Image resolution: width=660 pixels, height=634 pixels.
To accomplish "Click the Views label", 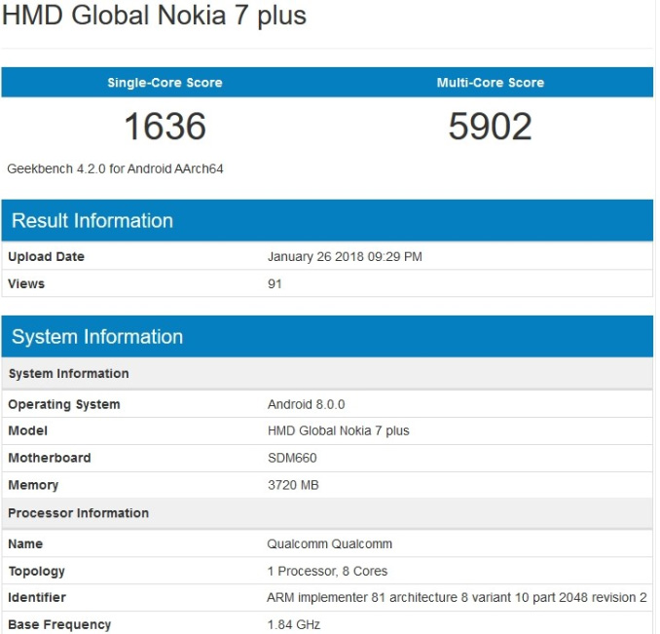I will click(26, 283).
